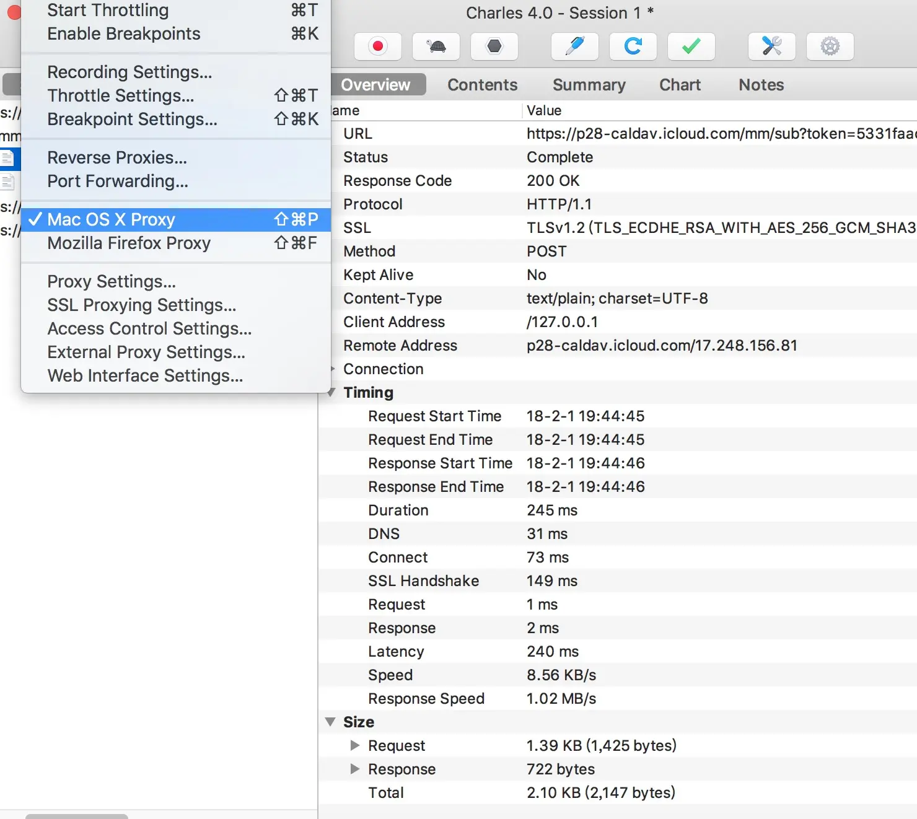
Task: Switch to the Summary tab
Action: pos(589,85)
